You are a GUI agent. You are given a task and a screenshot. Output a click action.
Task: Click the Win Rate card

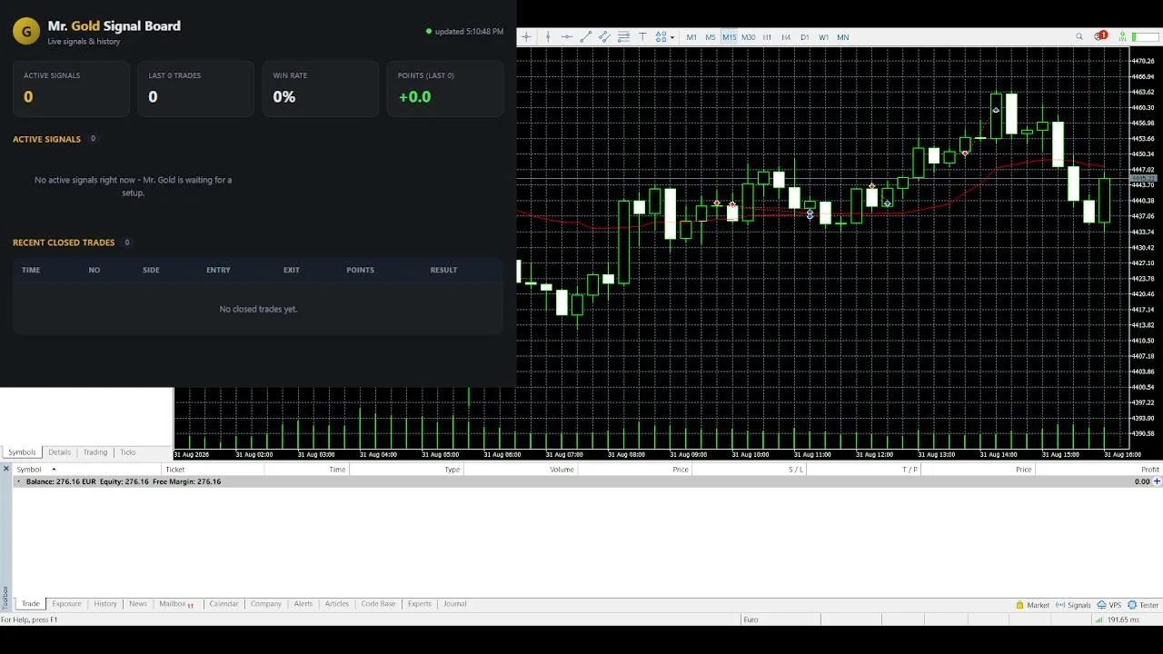[x=321, y=89]
